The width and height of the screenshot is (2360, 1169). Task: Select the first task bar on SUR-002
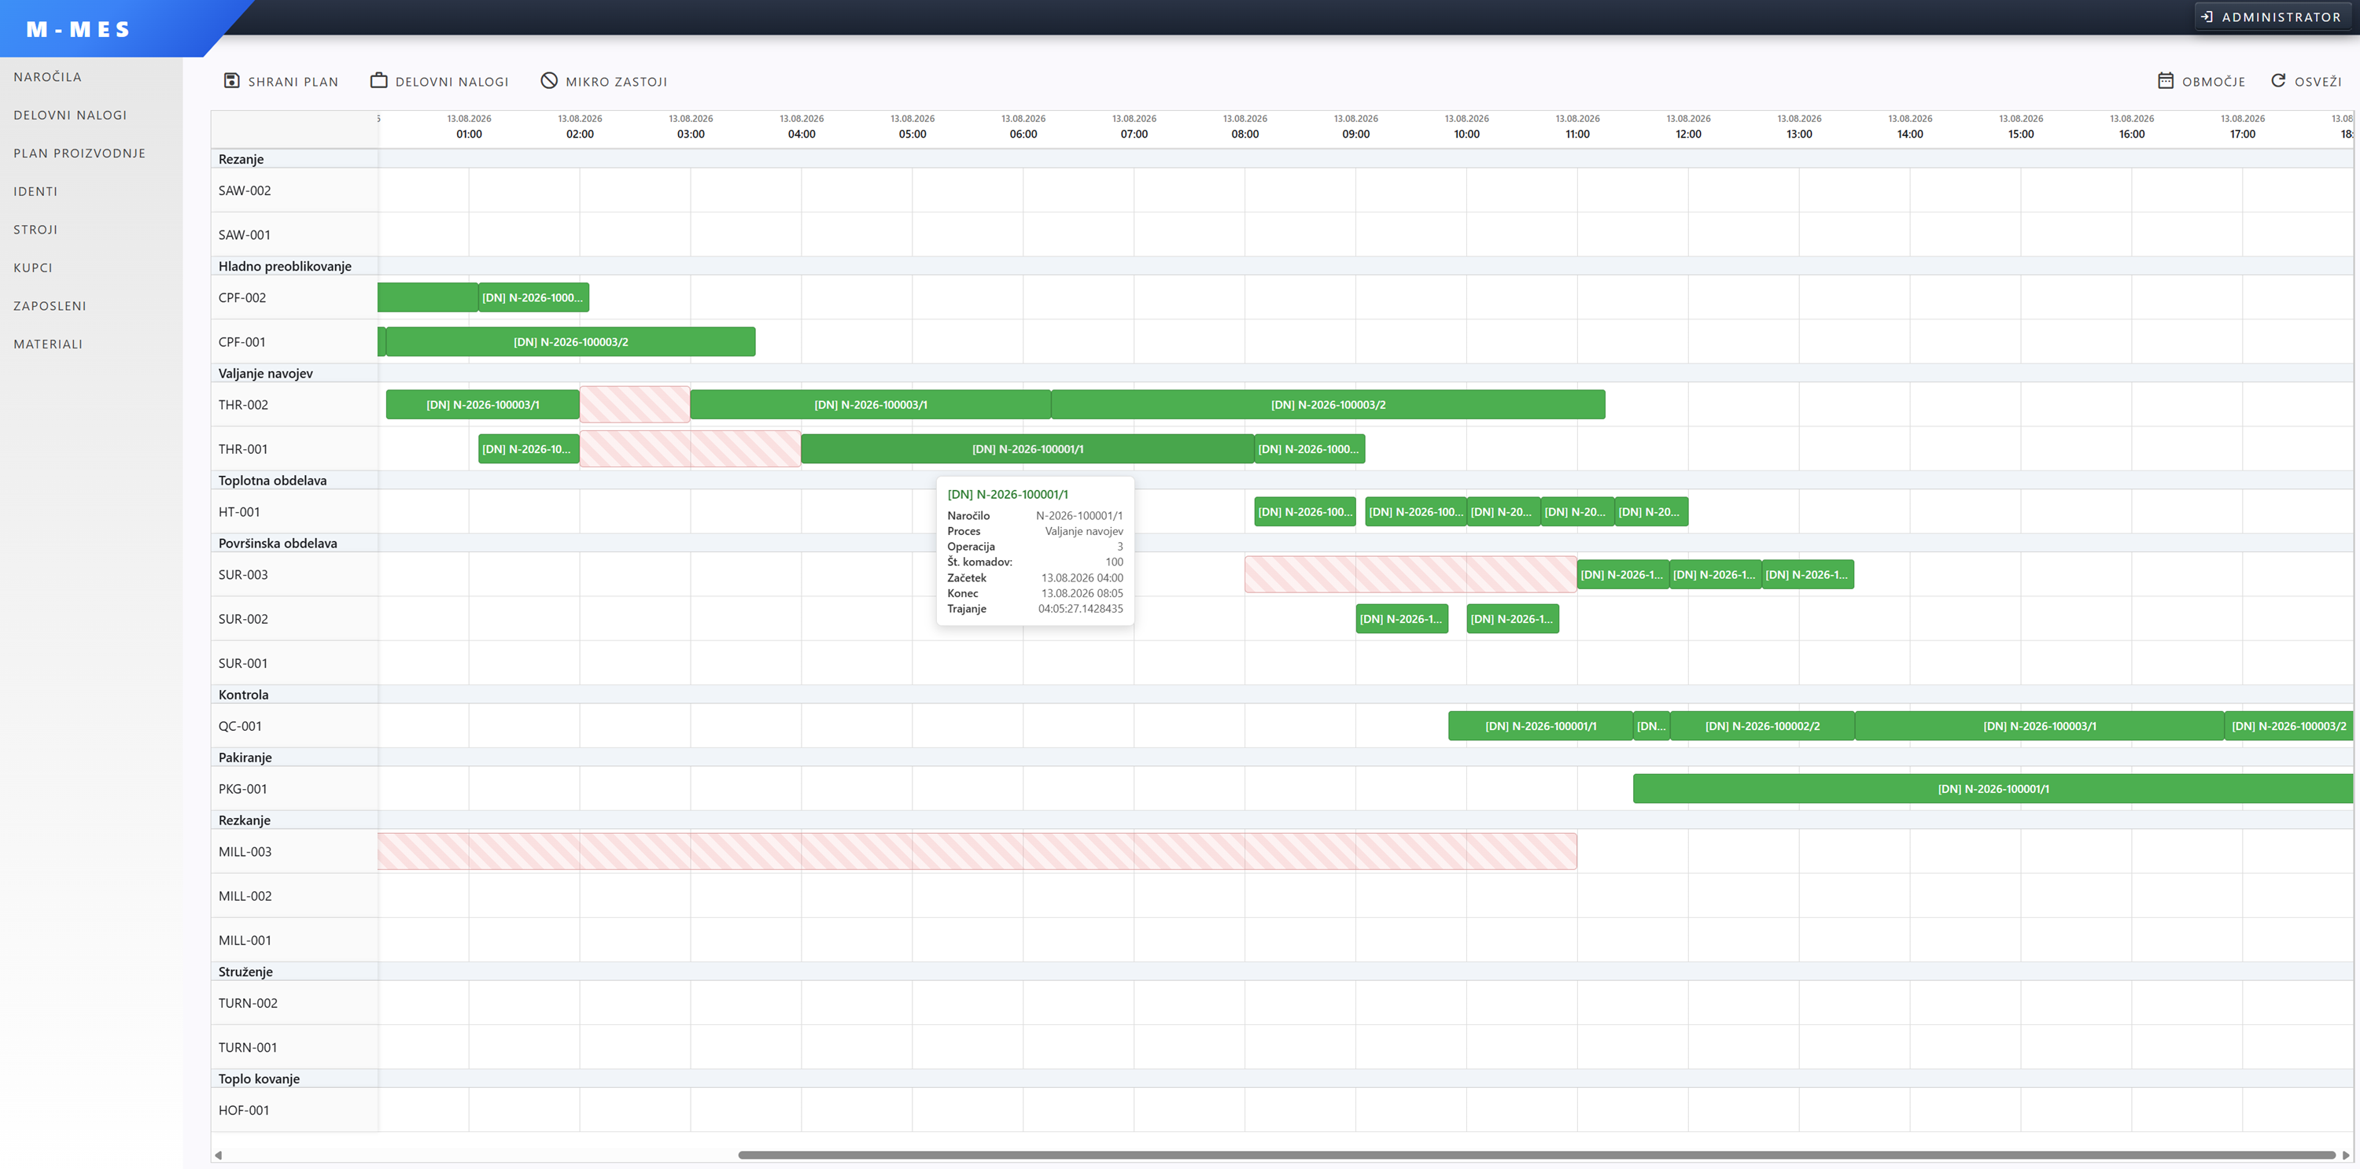coord(1402,619)
